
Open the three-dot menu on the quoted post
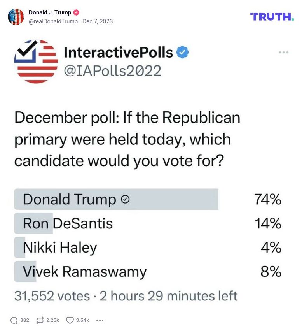pos(284,52)
